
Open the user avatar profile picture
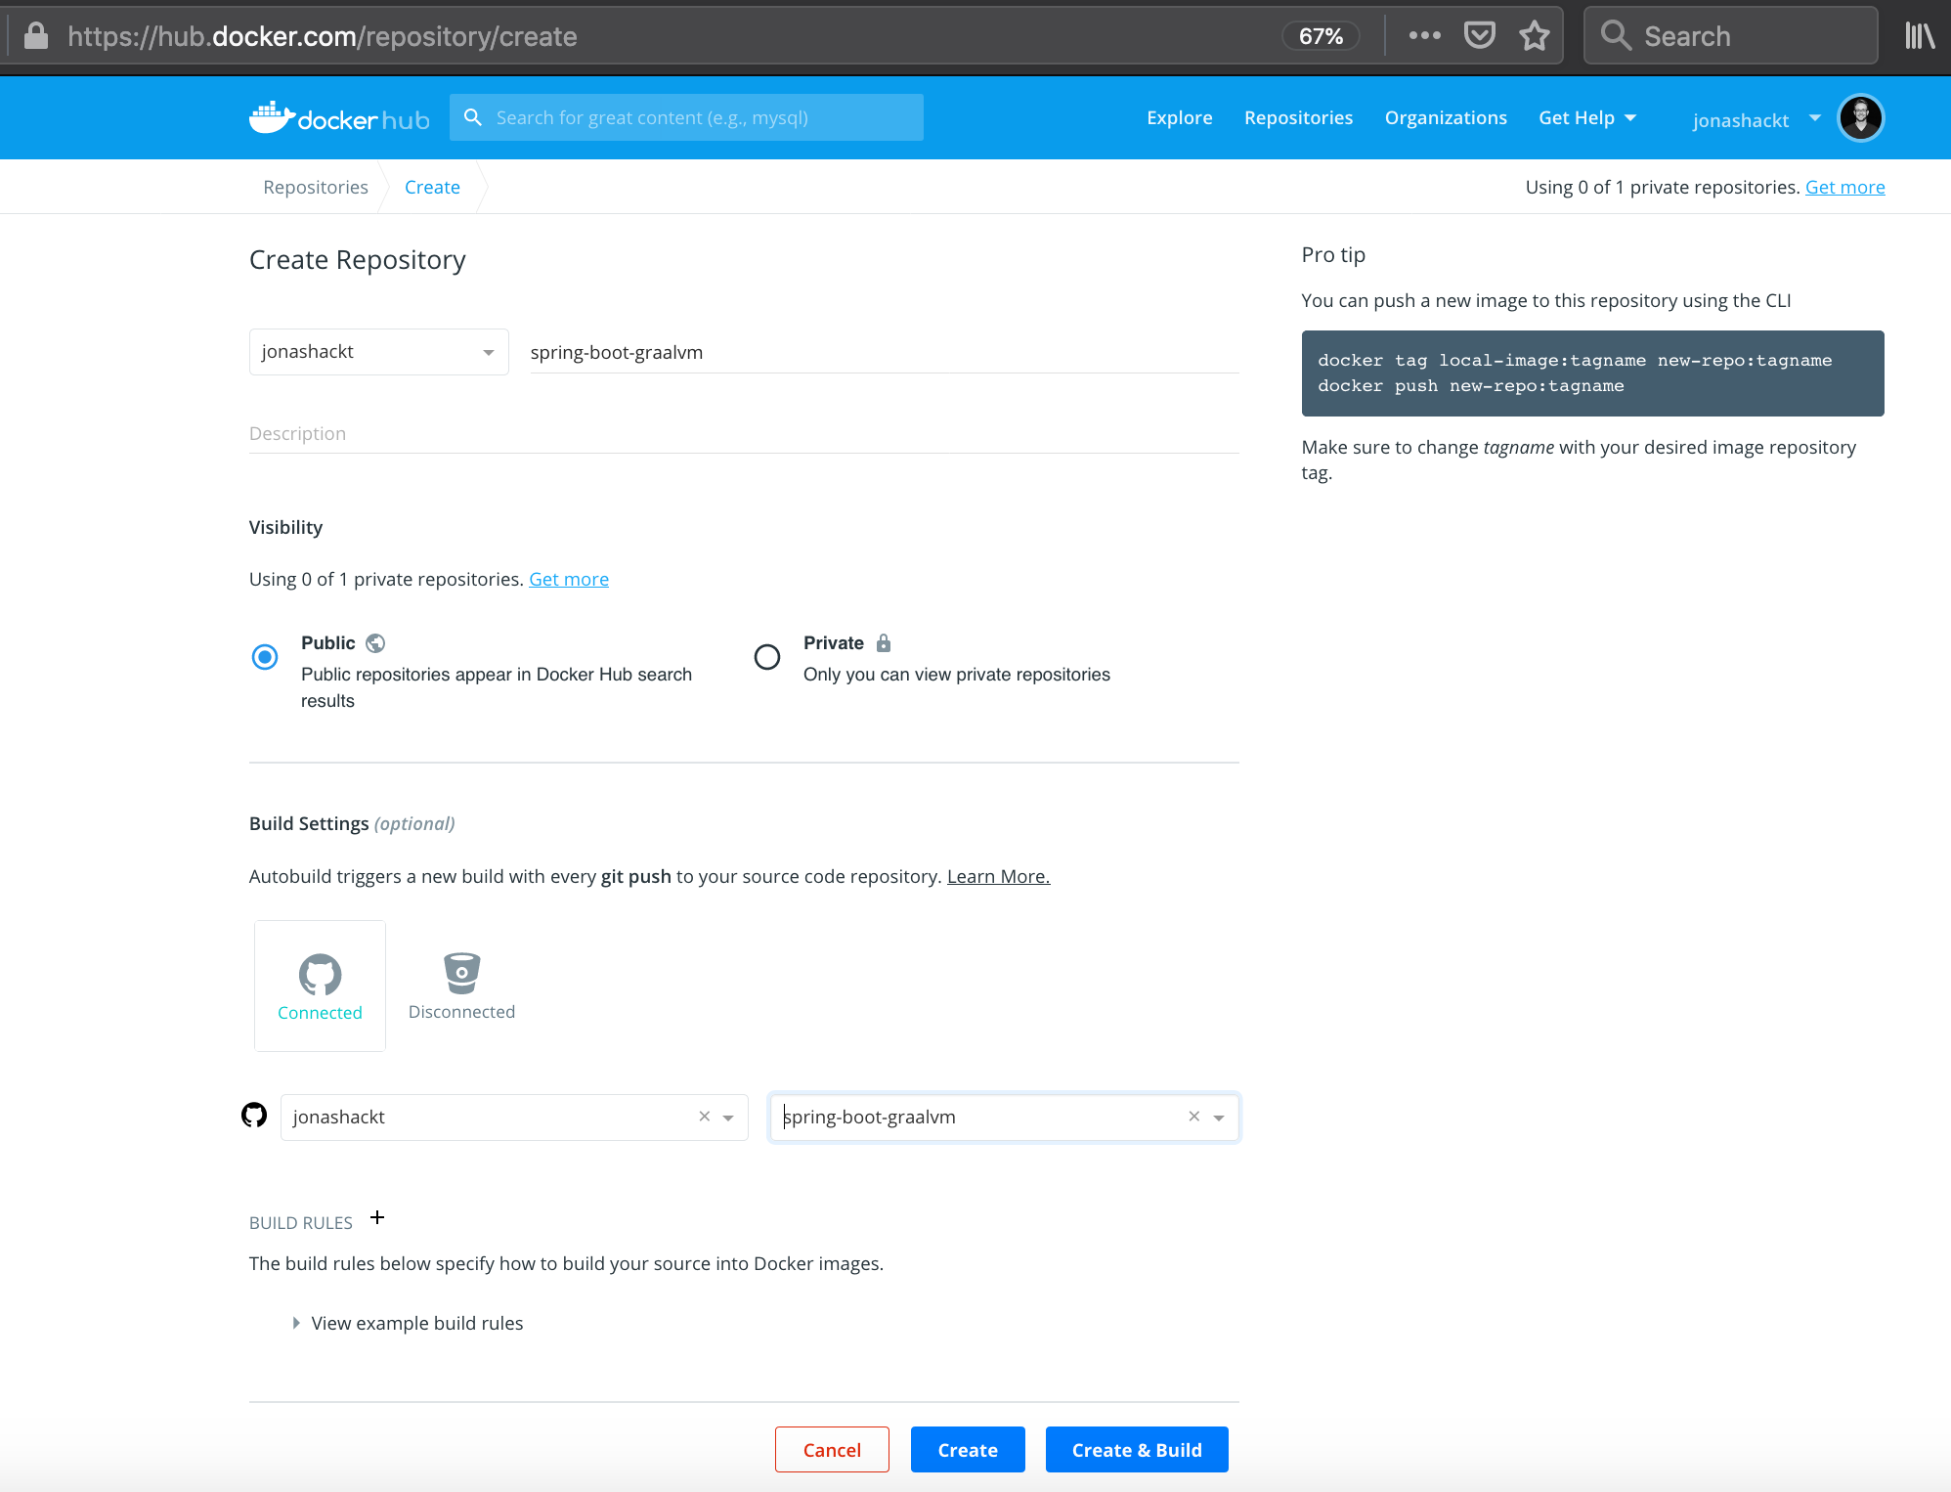click(x=1860, y=118)
